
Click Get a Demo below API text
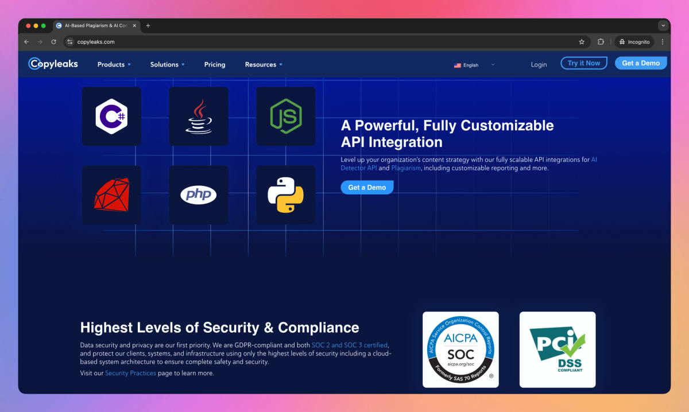(367, 188)
